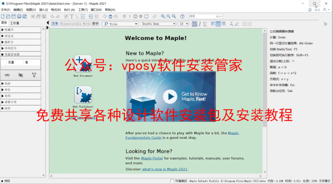This screenshot has width=333, height=184.
Task: Open the debugger bug icon
Action: [x=141, y=16]
